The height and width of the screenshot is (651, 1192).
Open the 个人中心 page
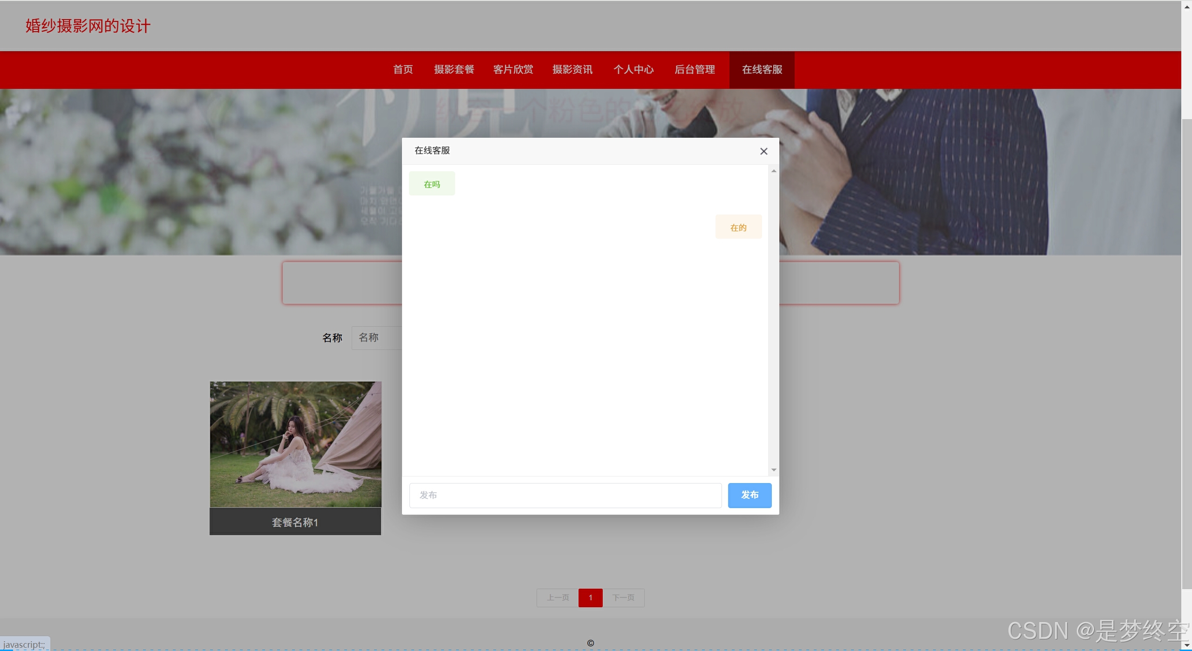(633, 70)
